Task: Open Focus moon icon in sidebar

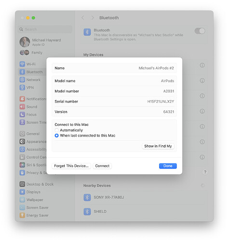Action: click(22, 115)
